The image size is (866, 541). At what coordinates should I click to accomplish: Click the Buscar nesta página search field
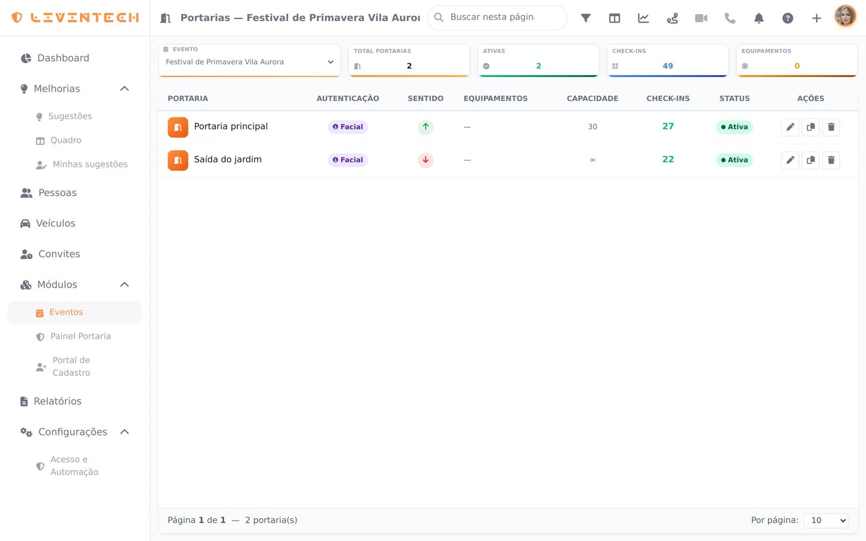(x=497, y=17)
